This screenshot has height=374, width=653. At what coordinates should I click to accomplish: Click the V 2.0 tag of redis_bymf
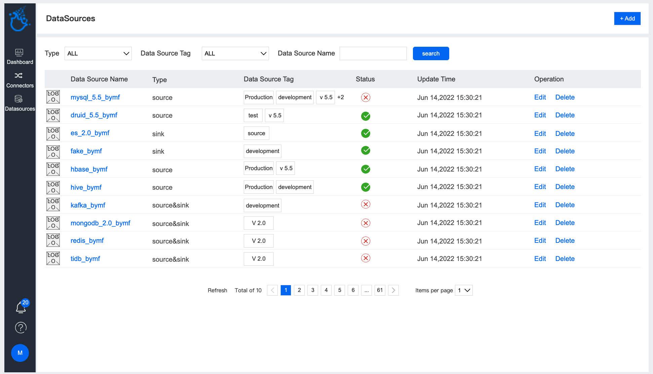pos(259,241)
